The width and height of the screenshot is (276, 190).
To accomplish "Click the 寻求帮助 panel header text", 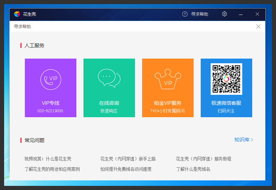I will [22, 27].
